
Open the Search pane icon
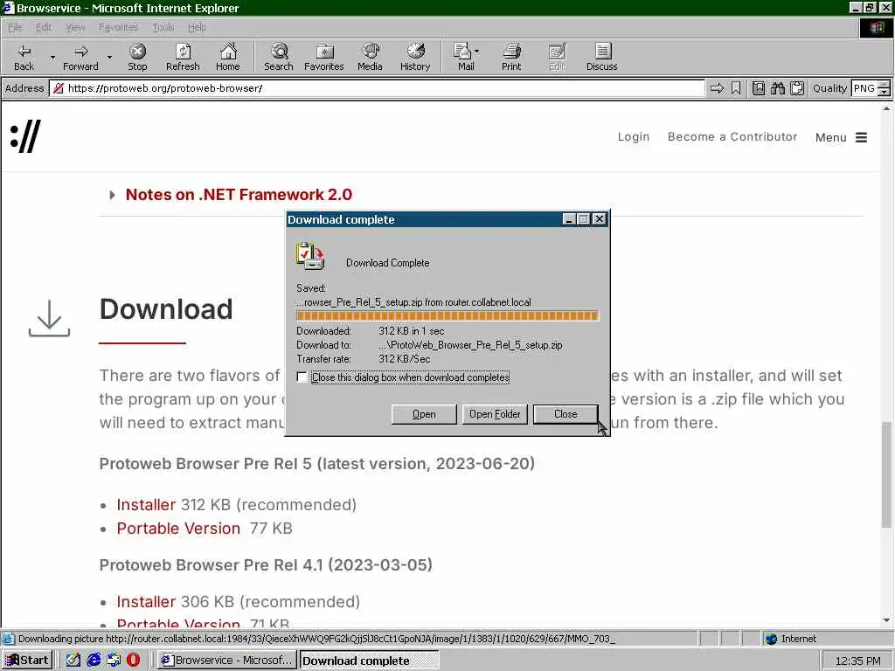pos(279,57)
